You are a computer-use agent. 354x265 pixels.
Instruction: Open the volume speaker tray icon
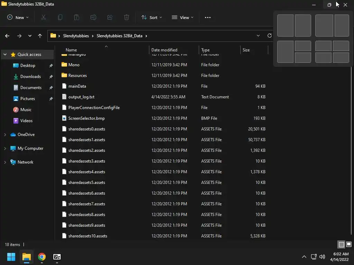point(322,257)
